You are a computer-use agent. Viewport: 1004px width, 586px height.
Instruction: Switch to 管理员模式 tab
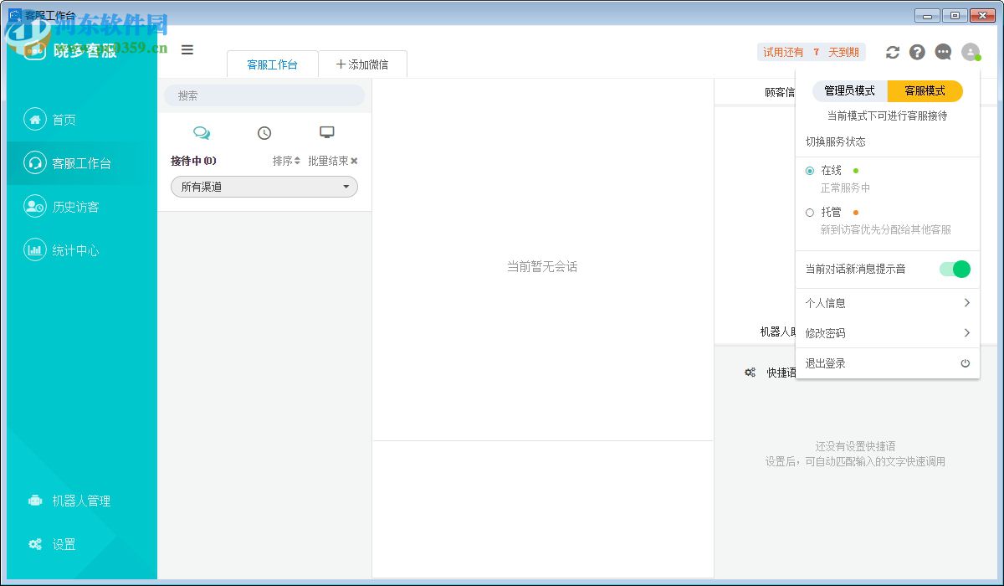848,90
